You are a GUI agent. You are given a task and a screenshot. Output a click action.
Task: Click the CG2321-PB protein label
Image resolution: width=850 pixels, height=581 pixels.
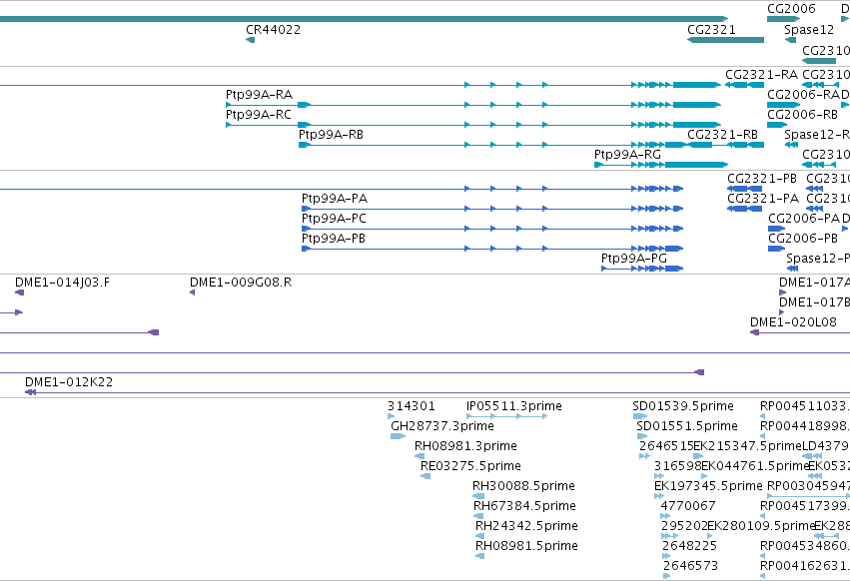(x=762, y=179)
